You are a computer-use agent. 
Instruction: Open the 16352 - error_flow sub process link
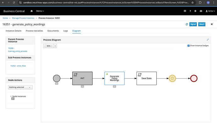coord(18,66)
